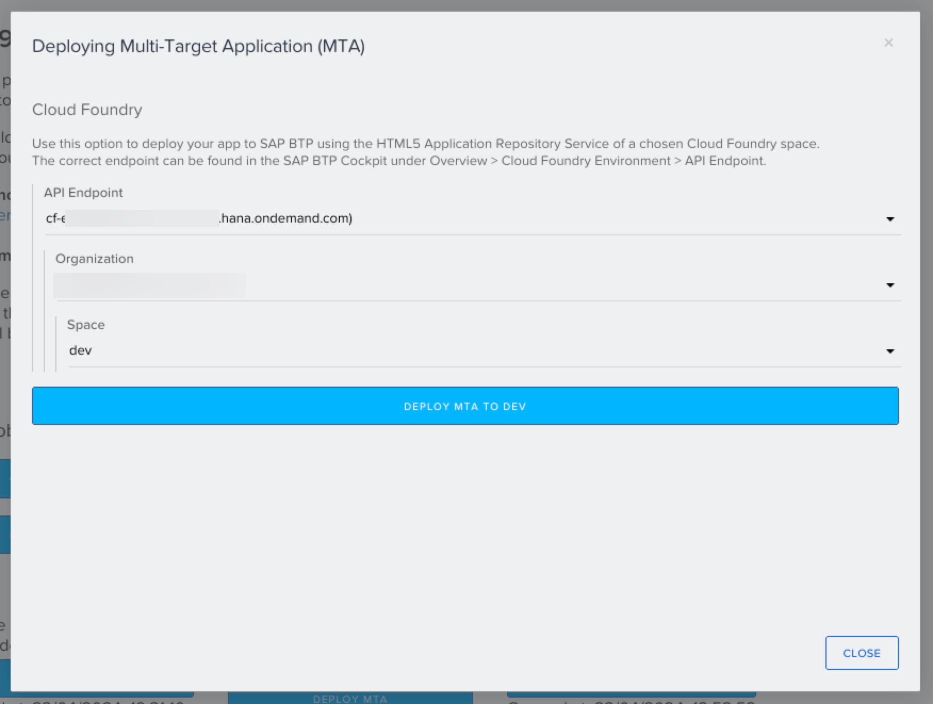Close the MTA dialog with X icon
Viewport: 933px width, 704px height.
[x=888, y=43]
